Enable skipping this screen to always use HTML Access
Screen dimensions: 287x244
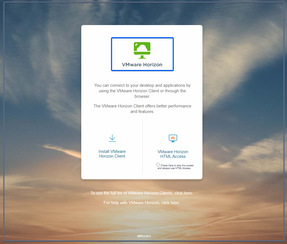(x=158, y=164)
